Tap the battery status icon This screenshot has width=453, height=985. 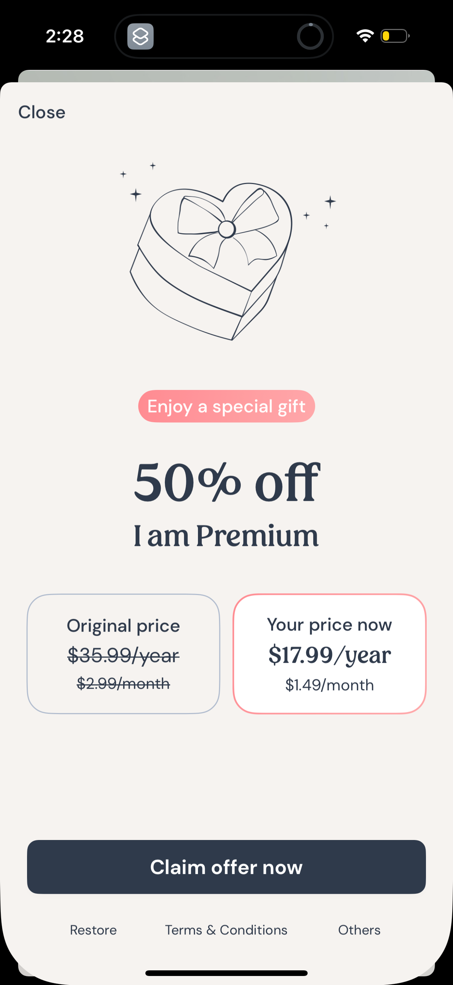click(394, 36)
